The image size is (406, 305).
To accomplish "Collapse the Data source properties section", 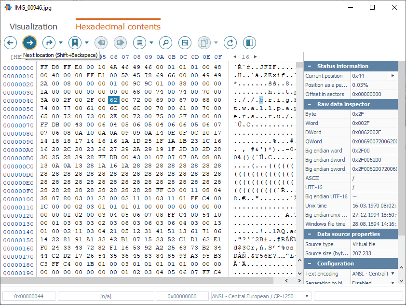I will coord(310,234).
